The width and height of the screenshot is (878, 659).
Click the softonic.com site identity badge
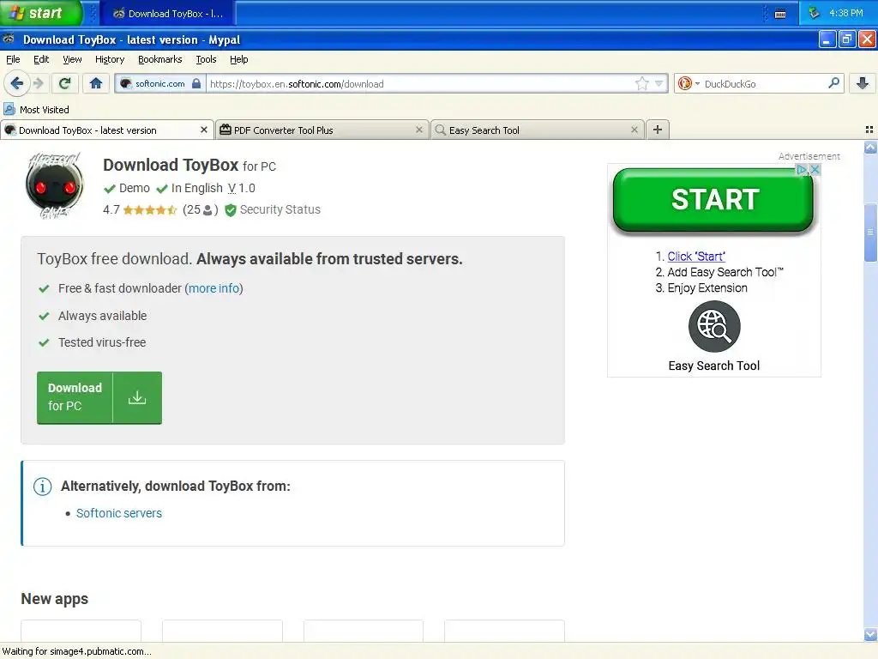(x=160, y=83)
